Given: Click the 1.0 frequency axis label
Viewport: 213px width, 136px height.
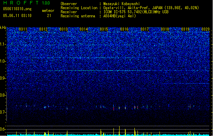Looking at the screenshot, I should [x=3, y=61].
